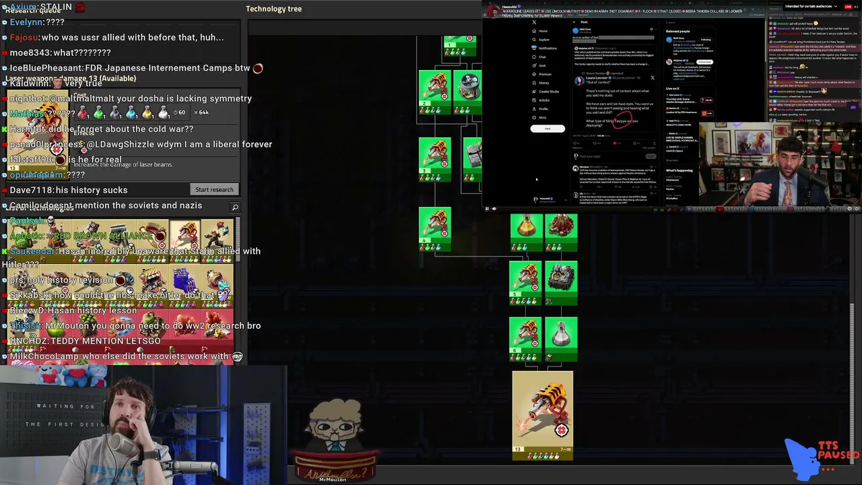Toggle video fullscreen mode

click(x=857, y=209)
